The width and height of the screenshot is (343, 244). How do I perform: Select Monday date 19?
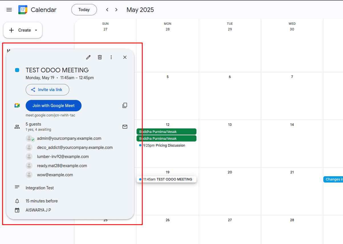[168, 172]
